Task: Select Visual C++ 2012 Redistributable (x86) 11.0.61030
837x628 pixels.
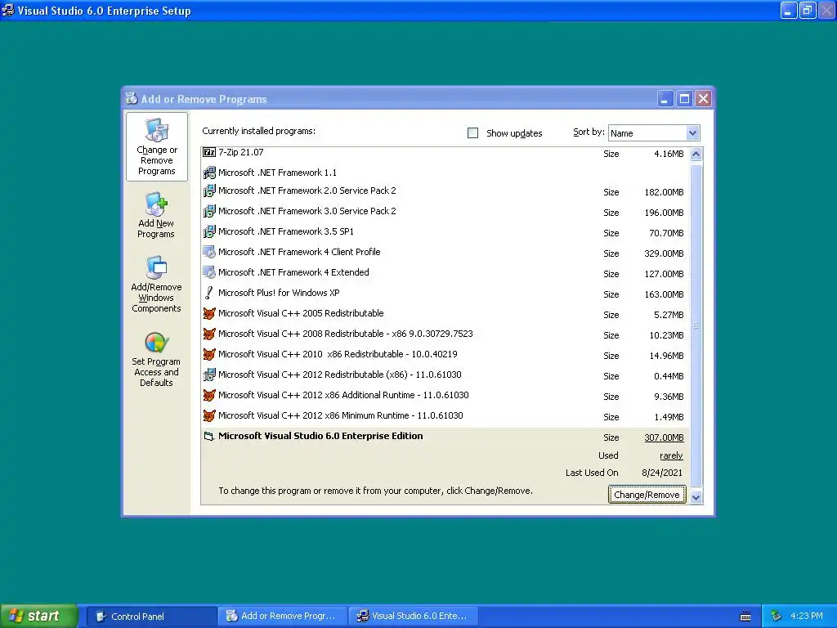Action: pos(445,375)
